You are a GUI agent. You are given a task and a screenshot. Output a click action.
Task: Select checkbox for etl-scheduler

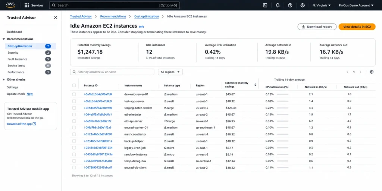pyautogui.click(x=74, y=114)
